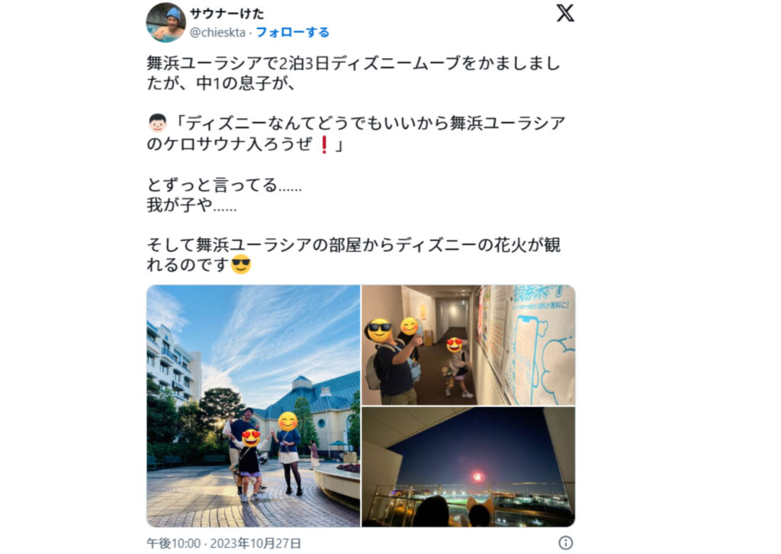Click the display name サウナーけた
Image resolution: width=781 pixels, height=554 pixels.
pyautogui.click(x=227, y=14)
